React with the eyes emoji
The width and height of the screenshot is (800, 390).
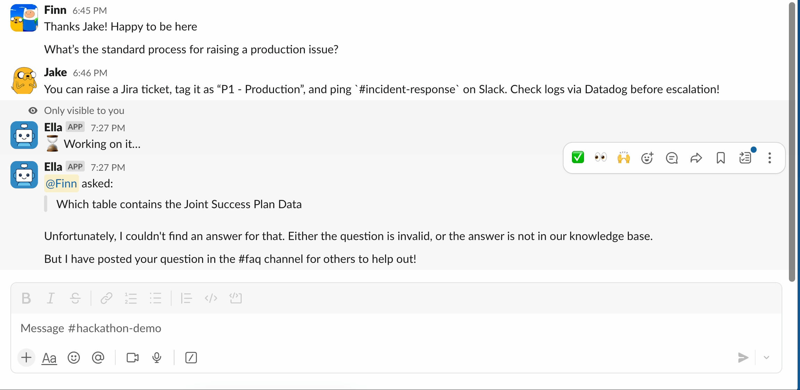point(601,158)
